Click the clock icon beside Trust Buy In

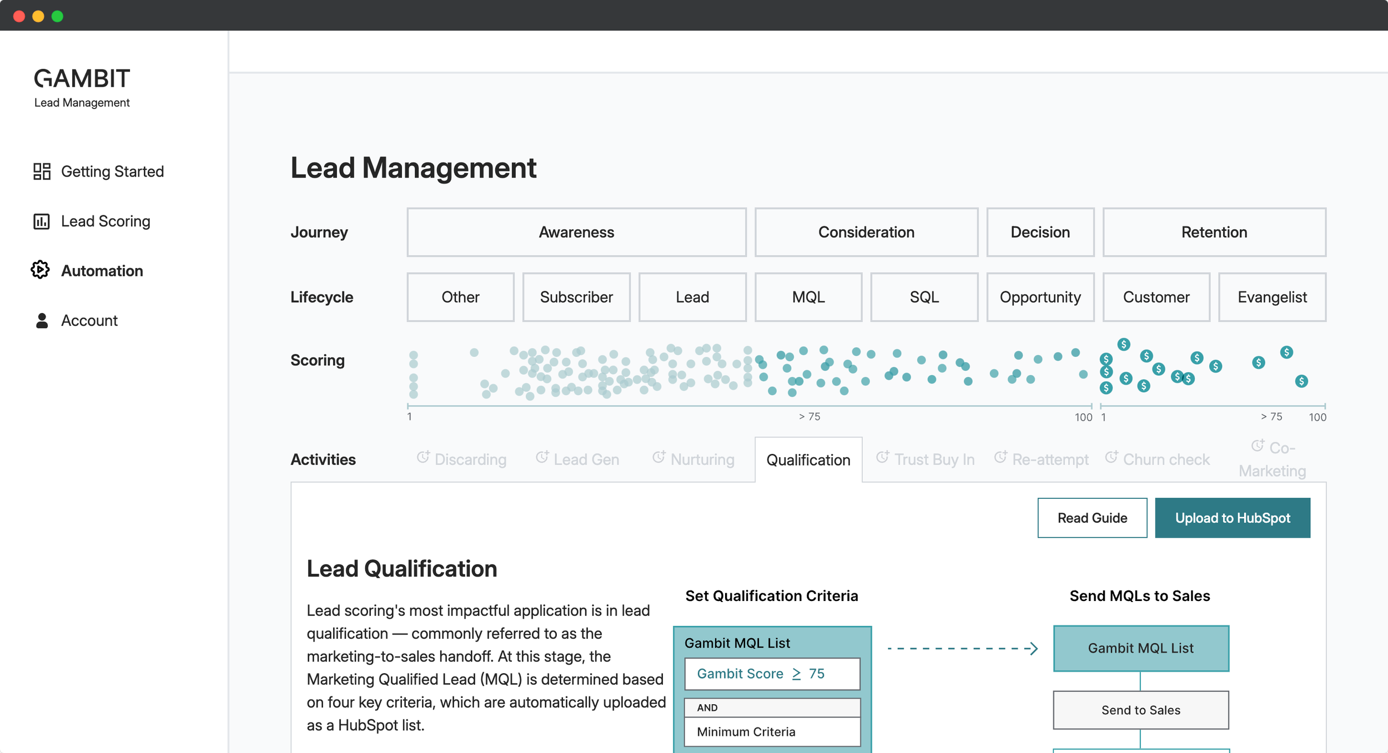tap(882, 457)
